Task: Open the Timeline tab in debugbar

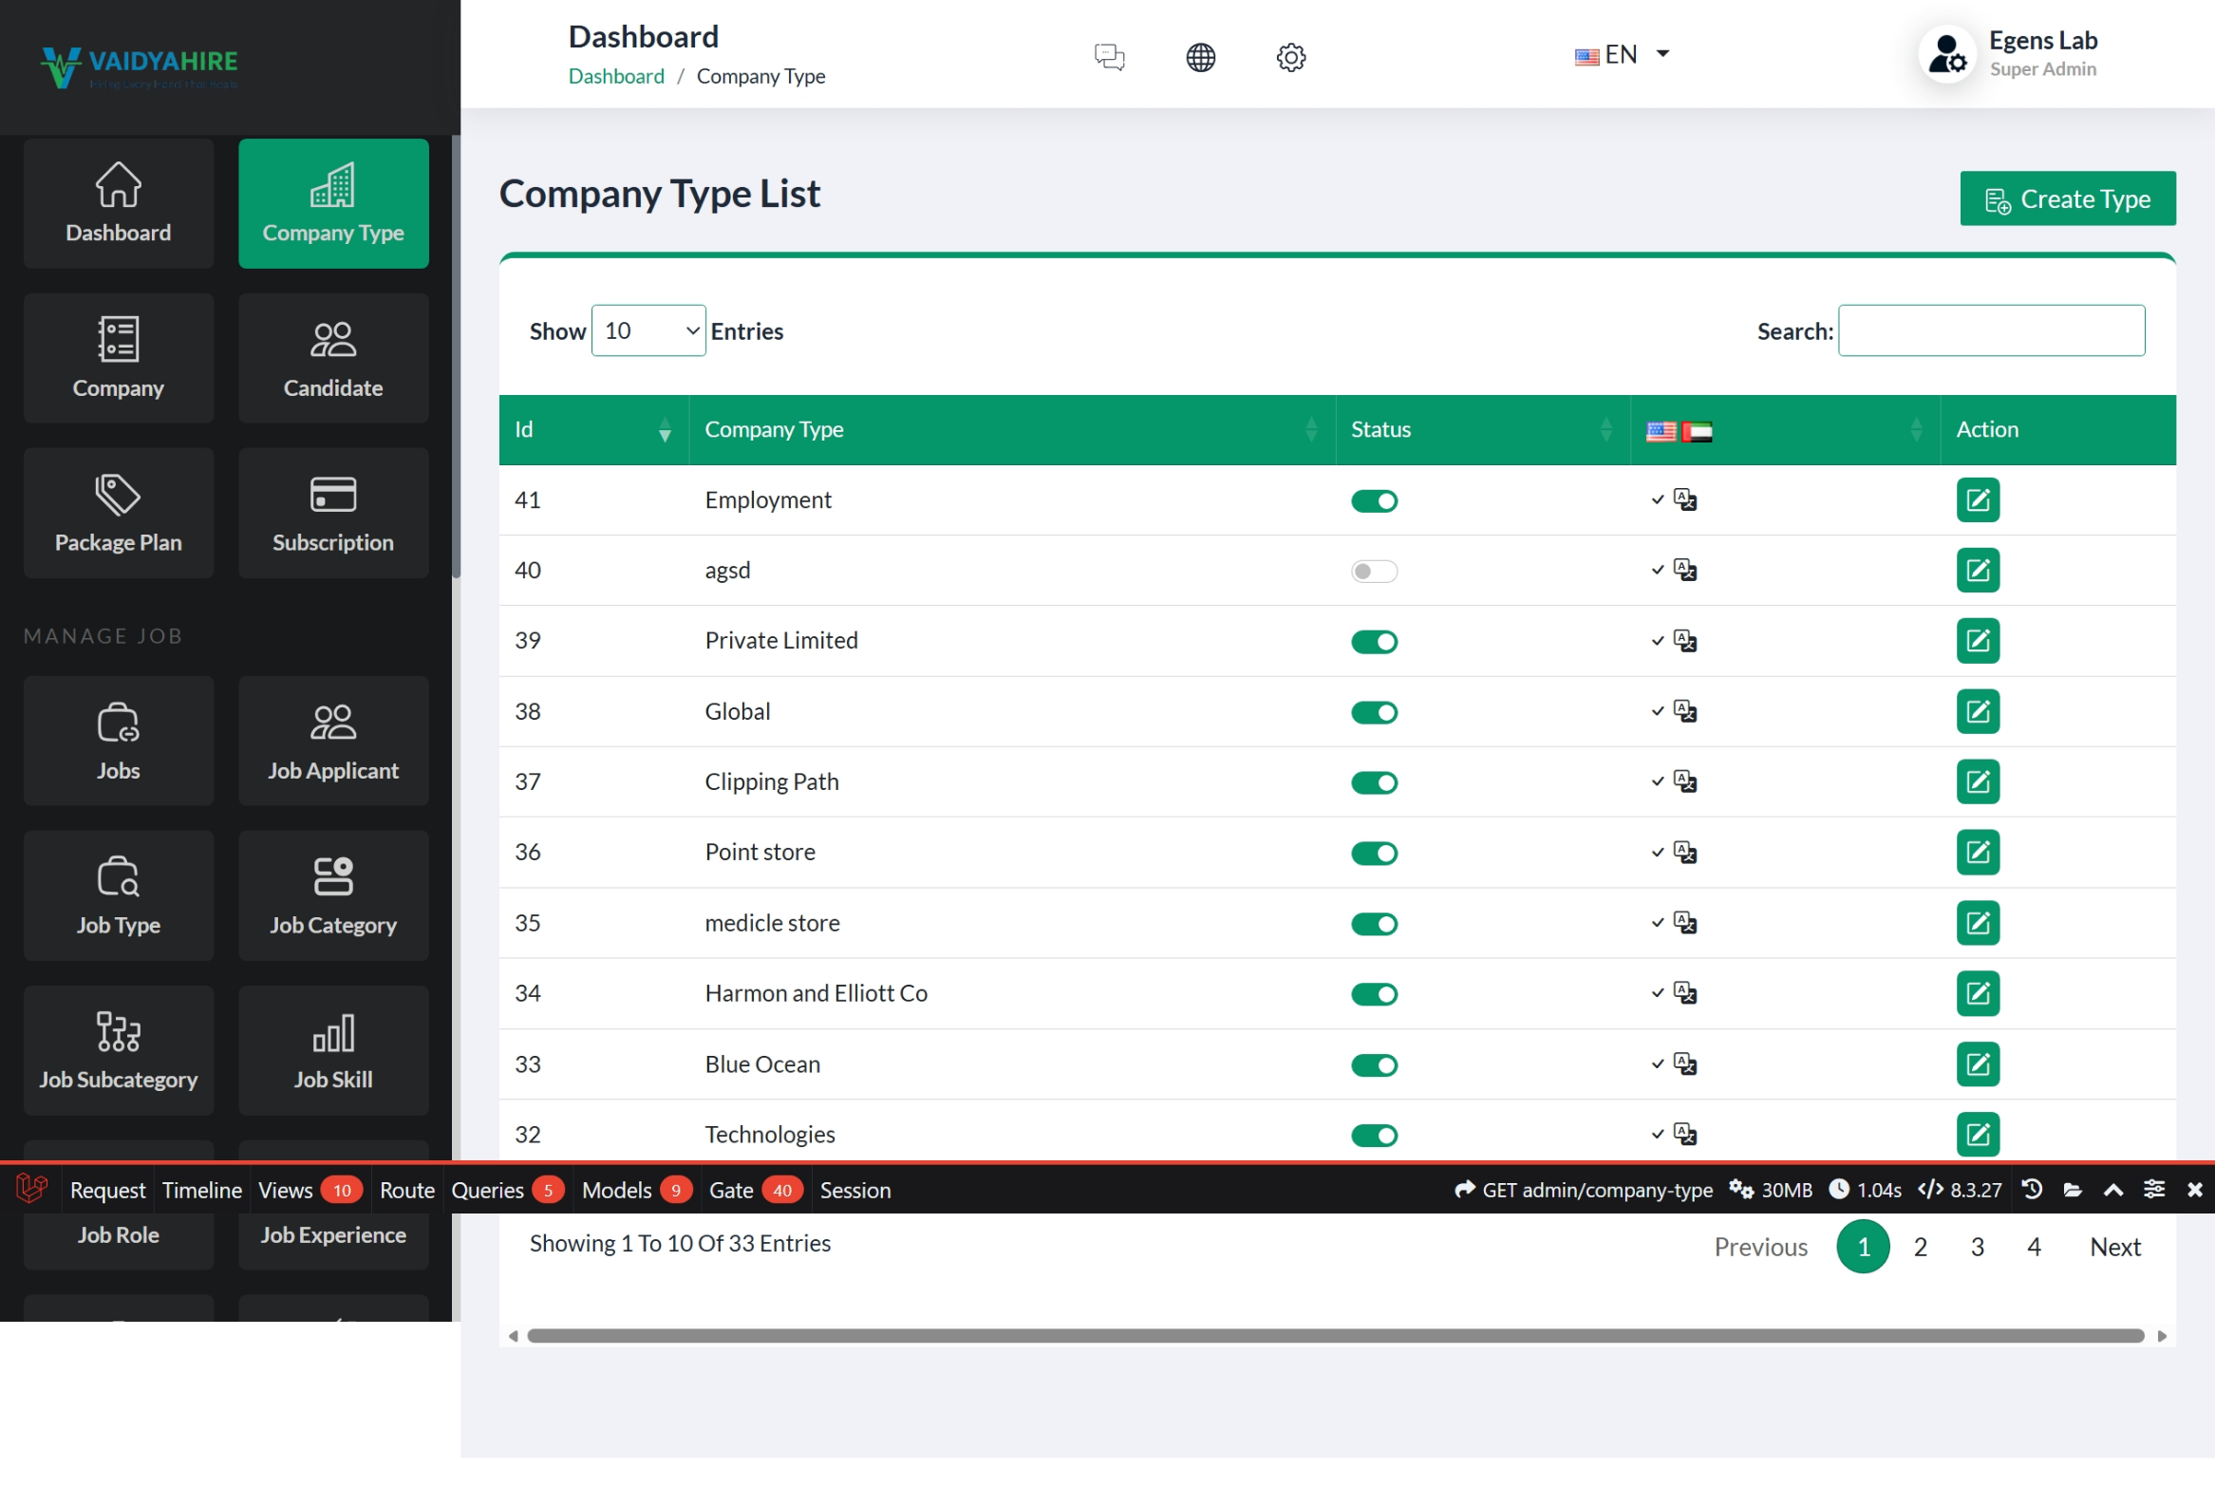Action: pos(201,1190)
